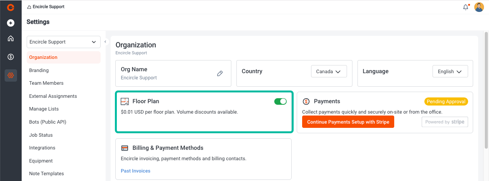Select the gear settings icon in sidebar

point(10,75)
